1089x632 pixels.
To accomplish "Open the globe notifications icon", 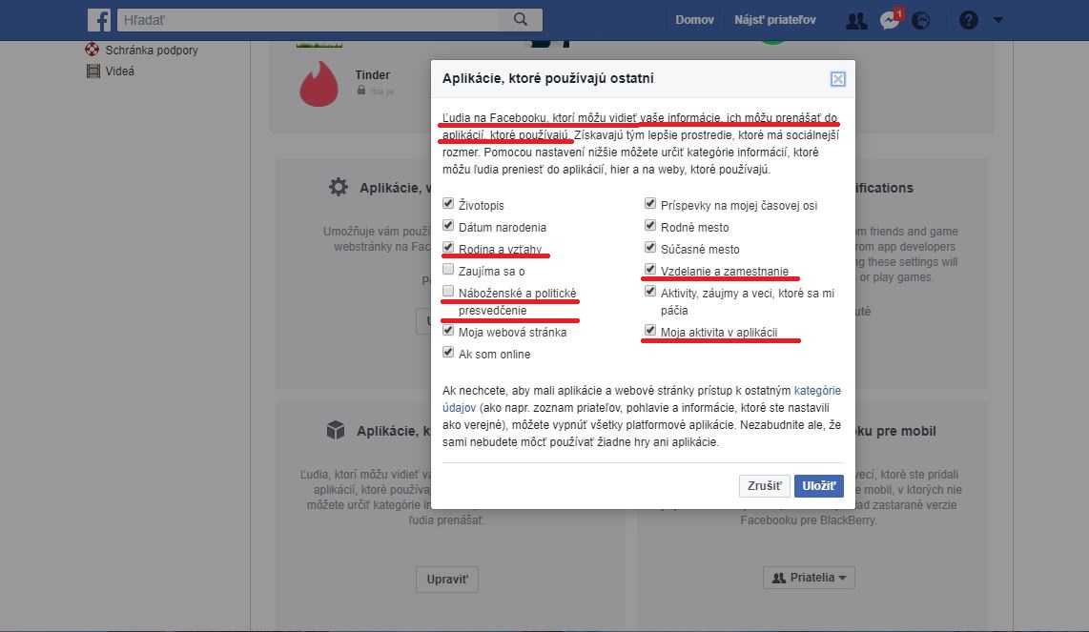I will (x=920, y=20).
